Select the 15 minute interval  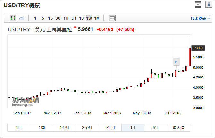pos(50,18)
